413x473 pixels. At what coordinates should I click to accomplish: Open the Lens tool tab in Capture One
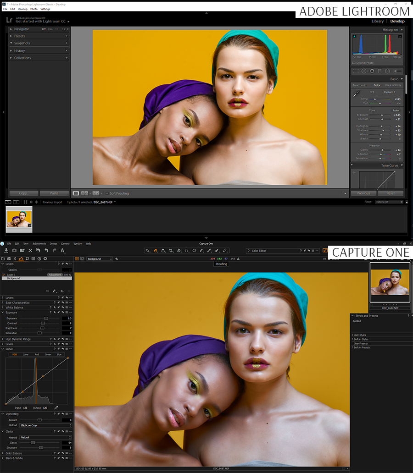tap(15, 259)
